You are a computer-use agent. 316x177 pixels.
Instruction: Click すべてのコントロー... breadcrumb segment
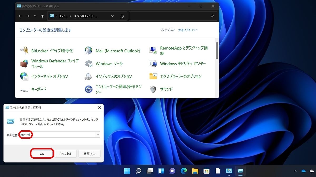[85, 16]
